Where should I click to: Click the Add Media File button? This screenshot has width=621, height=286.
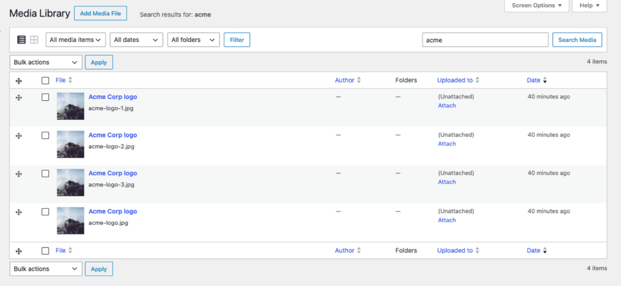(x=100, y=13)
